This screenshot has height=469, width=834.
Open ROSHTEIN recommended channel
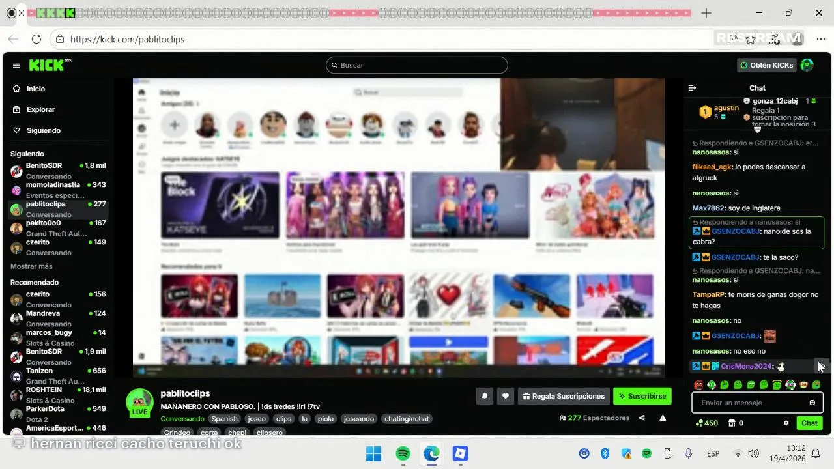[x=57, y=395]
